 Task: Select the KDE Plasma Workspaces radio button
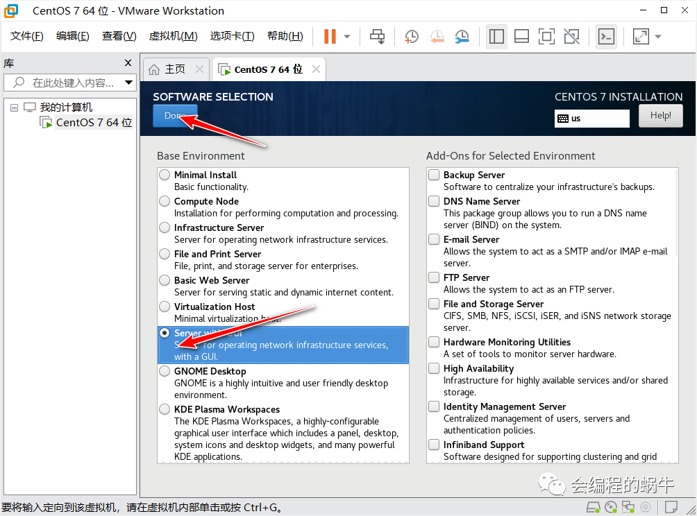(x=165, y=409)
